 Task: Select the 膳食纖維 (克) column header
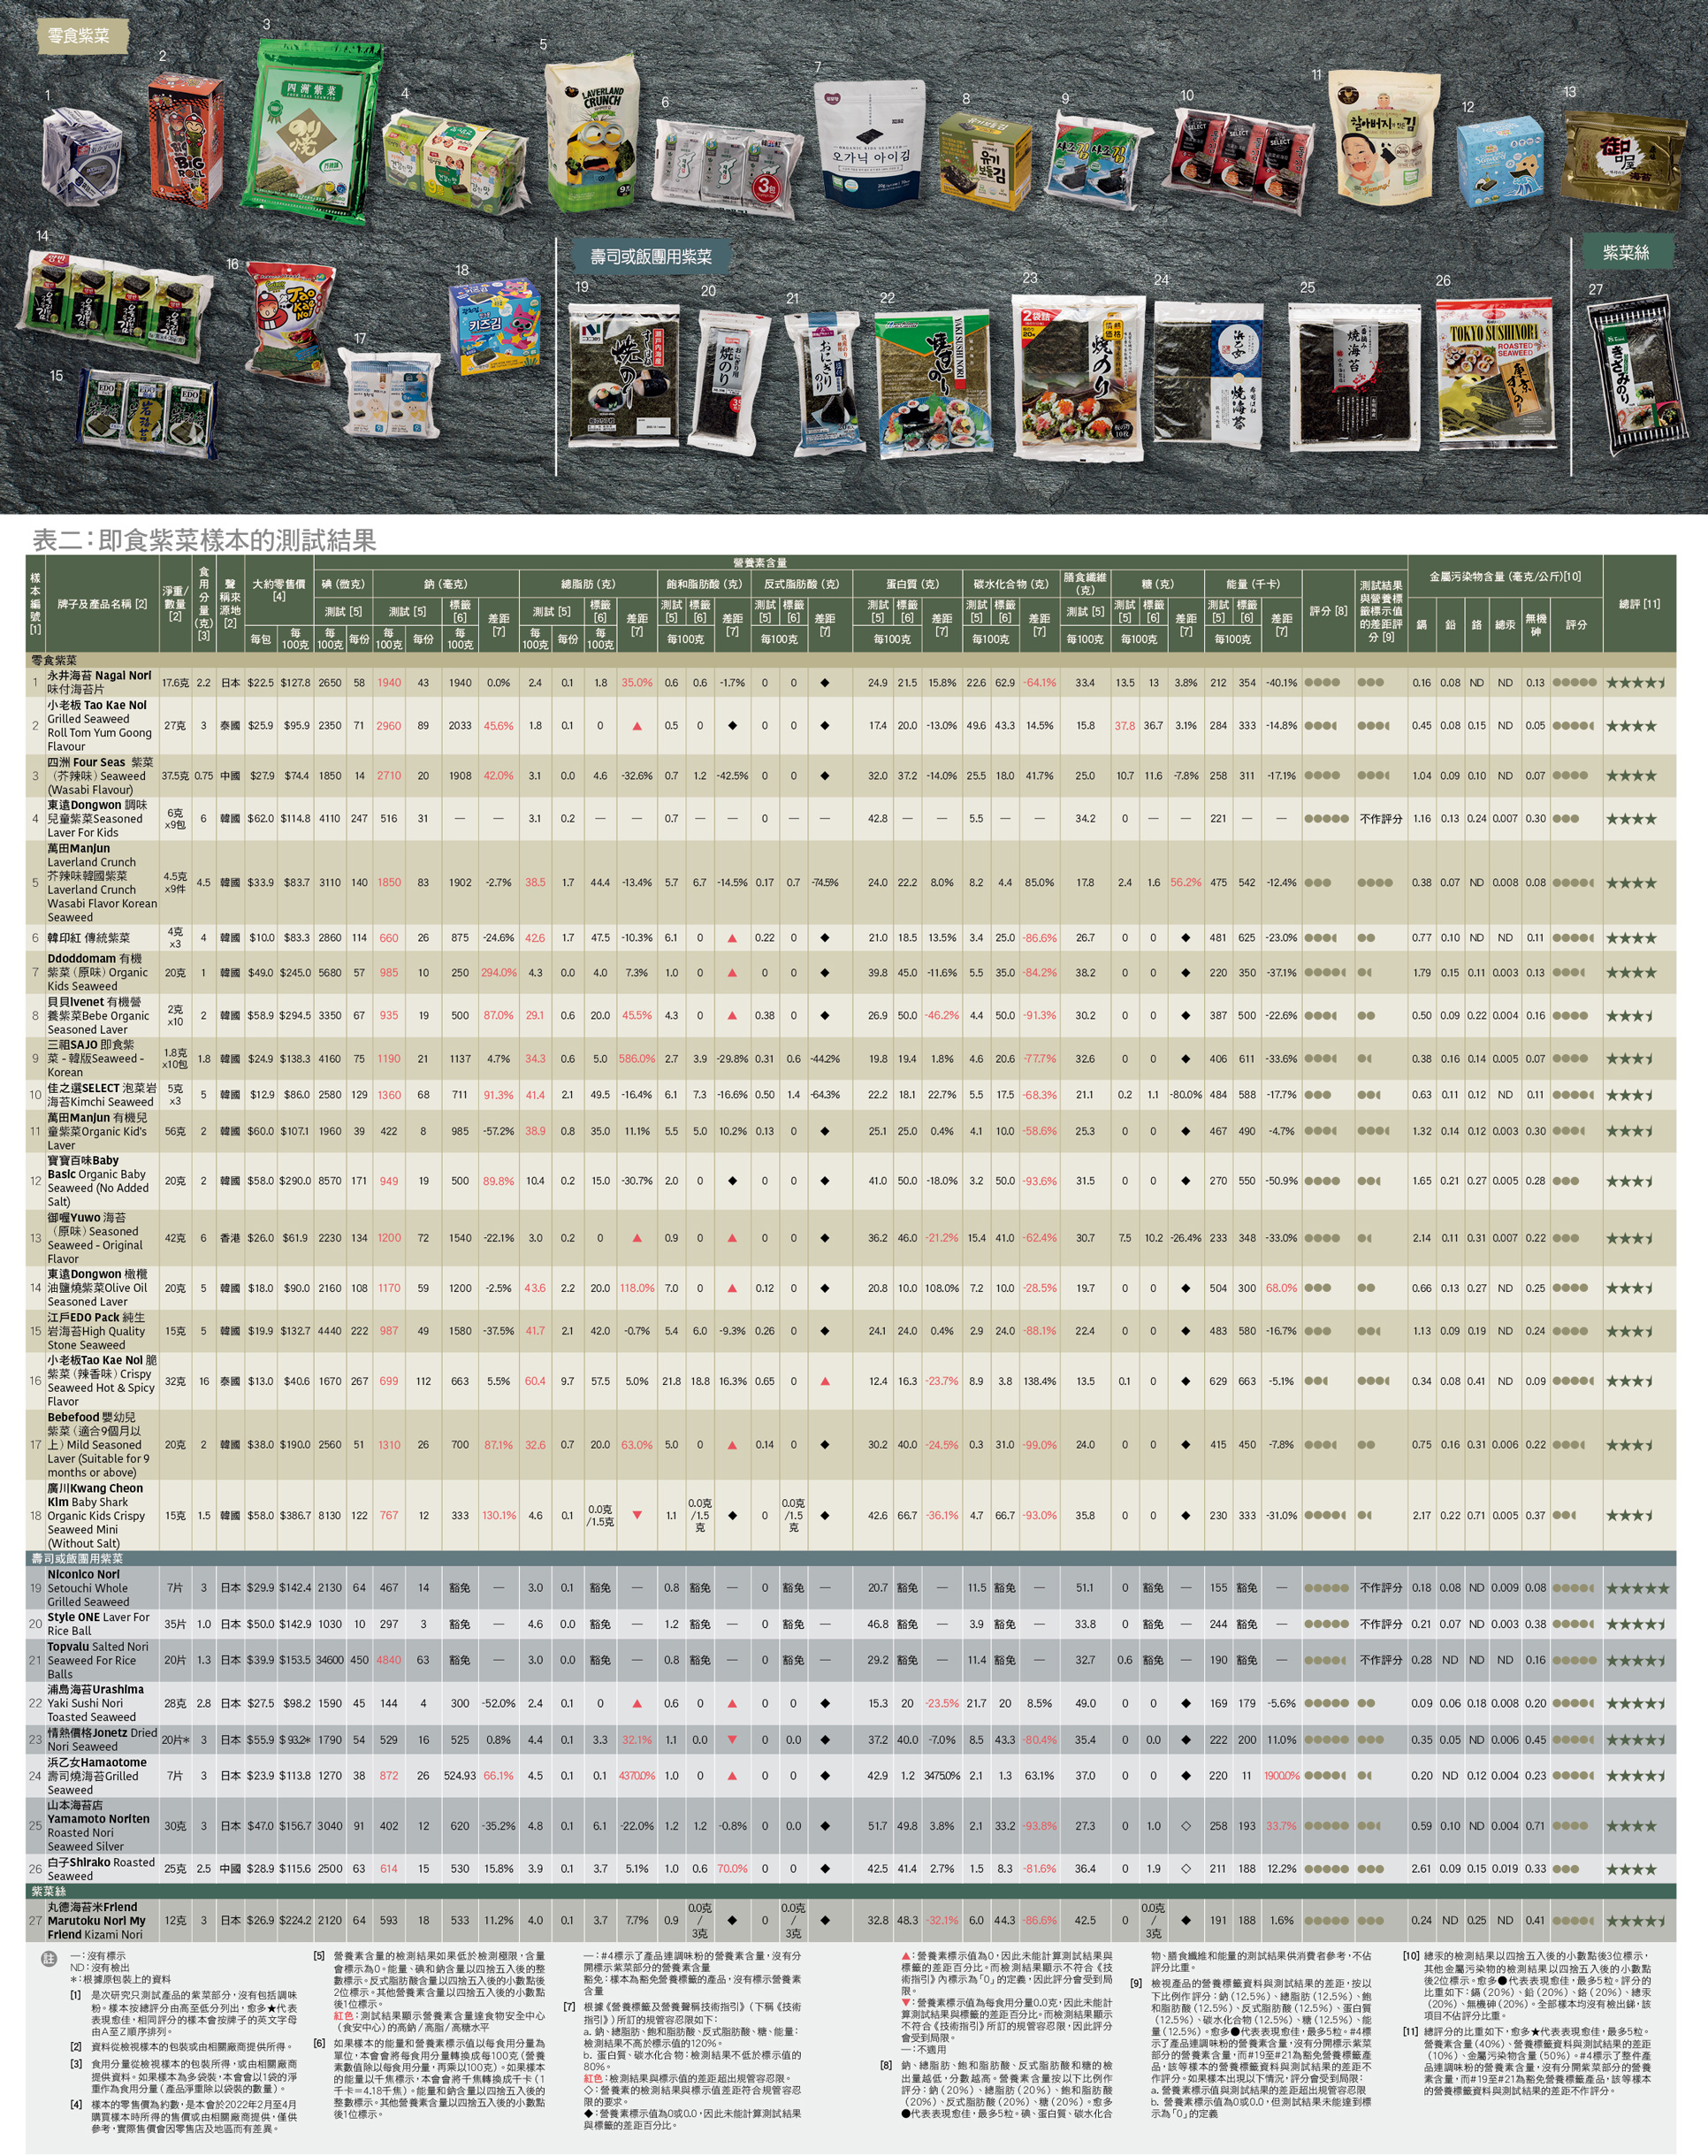coord(1085,584)
